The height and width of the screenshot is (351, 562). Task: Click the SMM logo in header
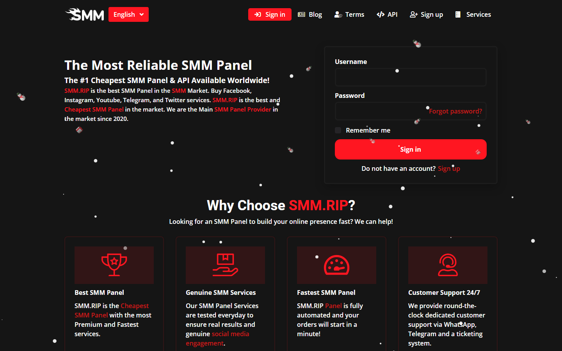click(x=85, y=14)
